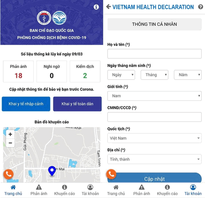
Task: Open help via the question mark icon
Action: pos(200,7)
